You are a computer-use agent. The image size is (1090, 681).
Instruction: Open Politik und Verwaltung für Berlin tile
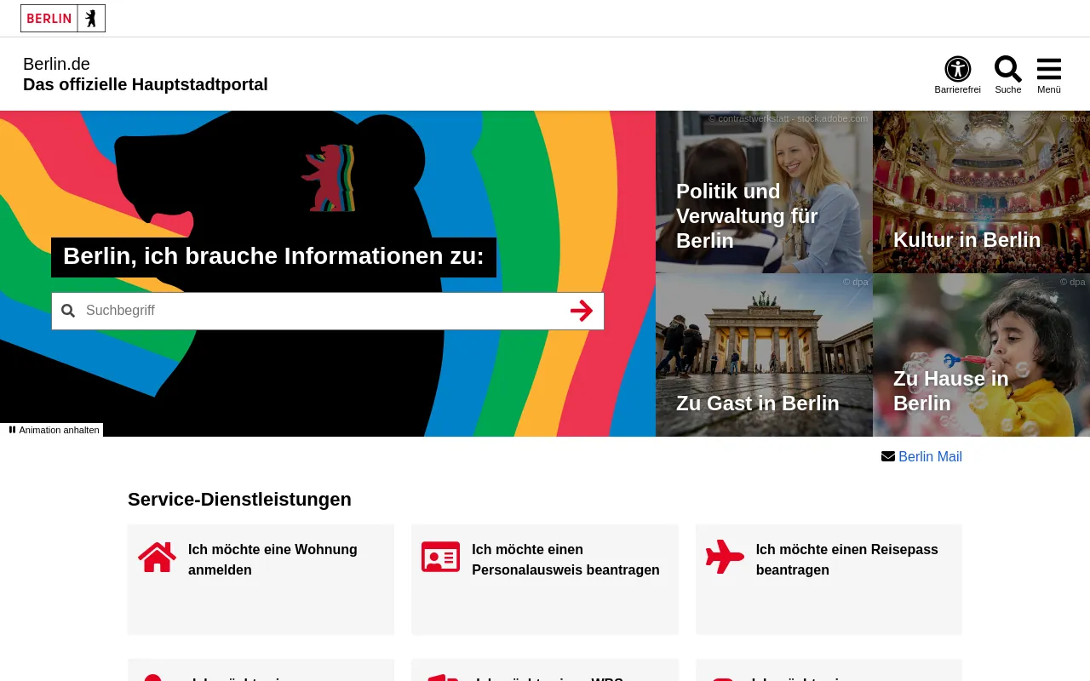tap(764, 192)
